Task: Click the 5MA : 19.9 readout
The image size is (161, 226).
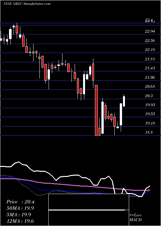Action: pyautogui.click(x=19, y=215)
